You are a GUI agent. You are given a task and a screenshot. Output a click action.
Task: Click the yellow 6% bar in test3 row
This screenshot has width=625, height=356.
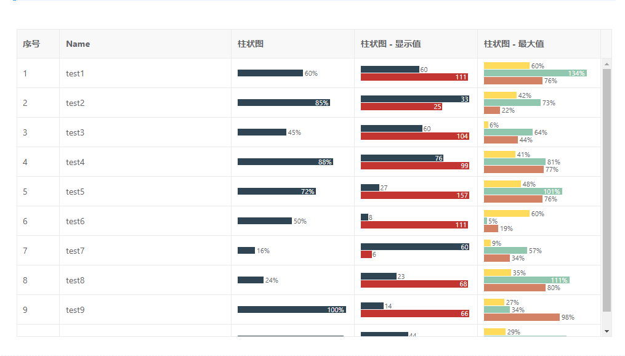pyautogui.click(x=486, y=125)
